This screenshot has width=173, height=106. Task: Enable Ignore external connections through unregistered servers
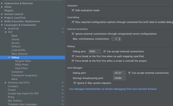pyautogui.click(x=73, y=34)
